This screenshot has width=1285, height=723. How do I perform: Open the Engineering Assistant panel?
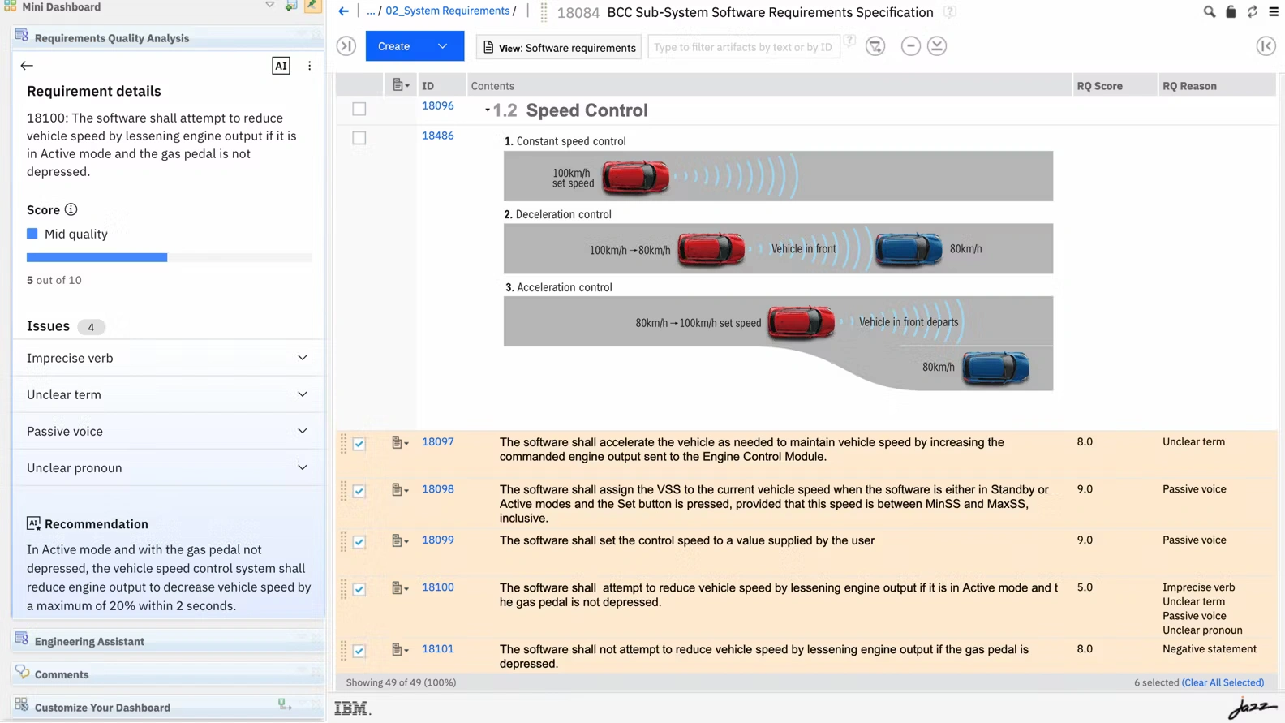point(89,641)
